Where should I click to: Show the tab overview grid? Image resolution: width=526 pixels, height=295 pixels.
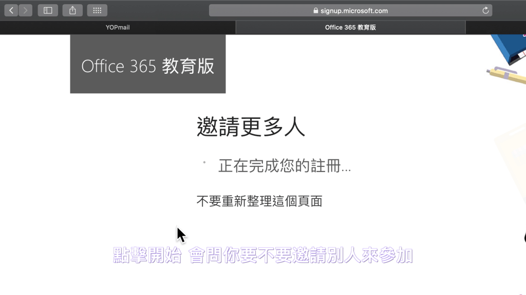tap(97, 10)
